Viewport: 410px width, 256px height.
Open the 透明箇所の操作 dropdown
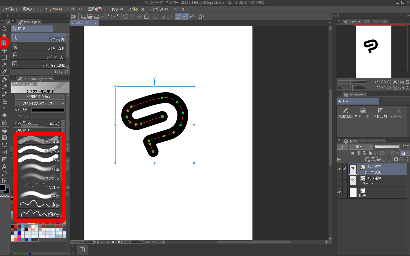(x=40, y=97)
